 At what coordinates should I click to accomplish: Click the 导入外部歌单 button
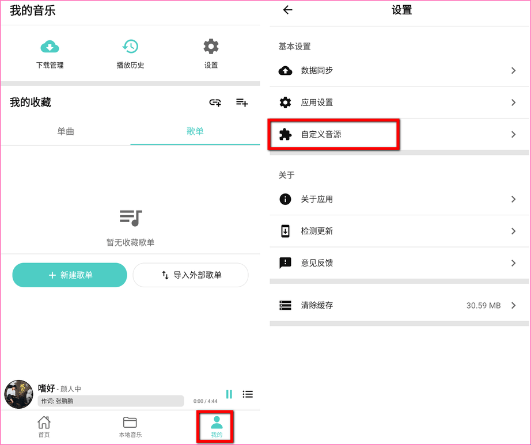[191, 275]
